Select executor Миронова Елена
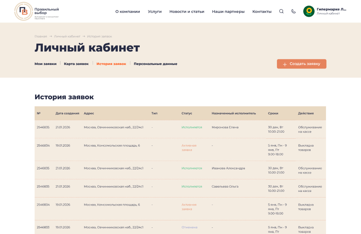 (225, 127)
